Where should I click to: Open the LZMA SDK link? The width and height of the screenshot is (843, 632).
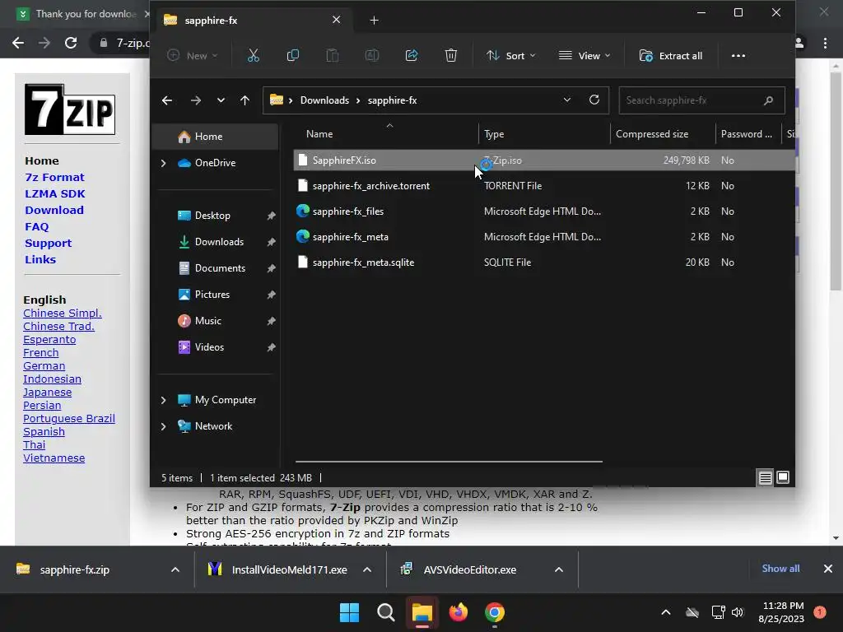[x=55, y=194]
